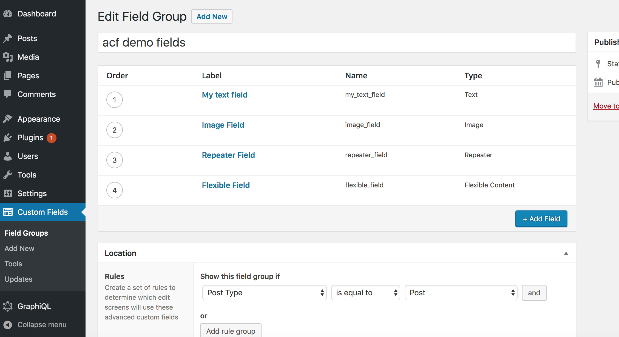
Task: Click the GraphiQL logo icon
Action: [8, 306]
